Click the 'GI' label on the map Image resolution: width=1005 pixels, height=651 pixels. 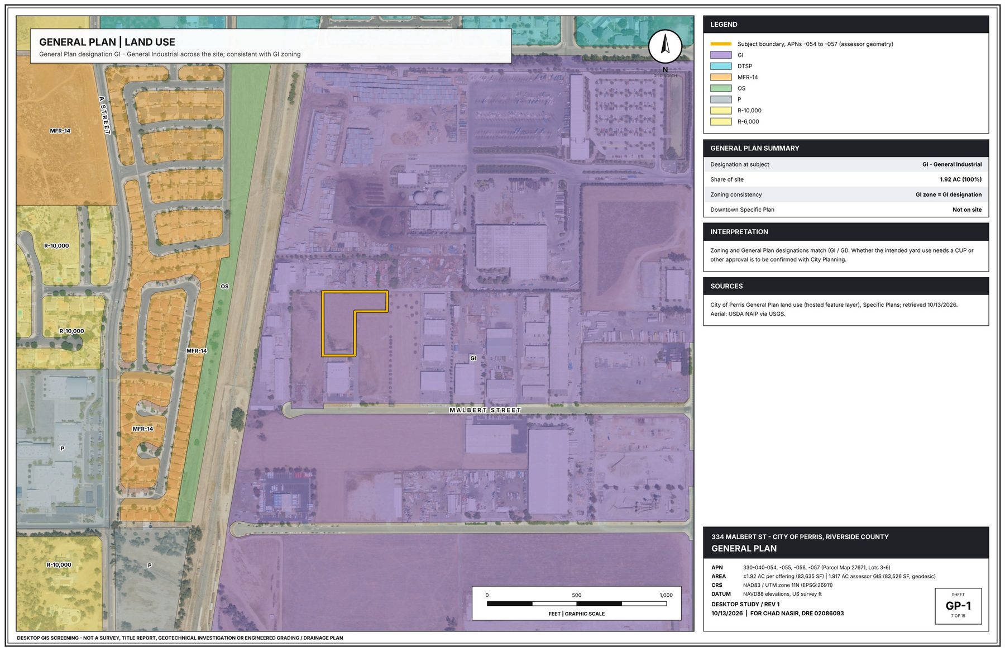pos(473,358)
